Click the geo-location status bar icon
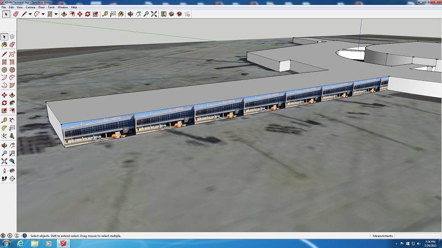The image size is (442, 248). 3,236
